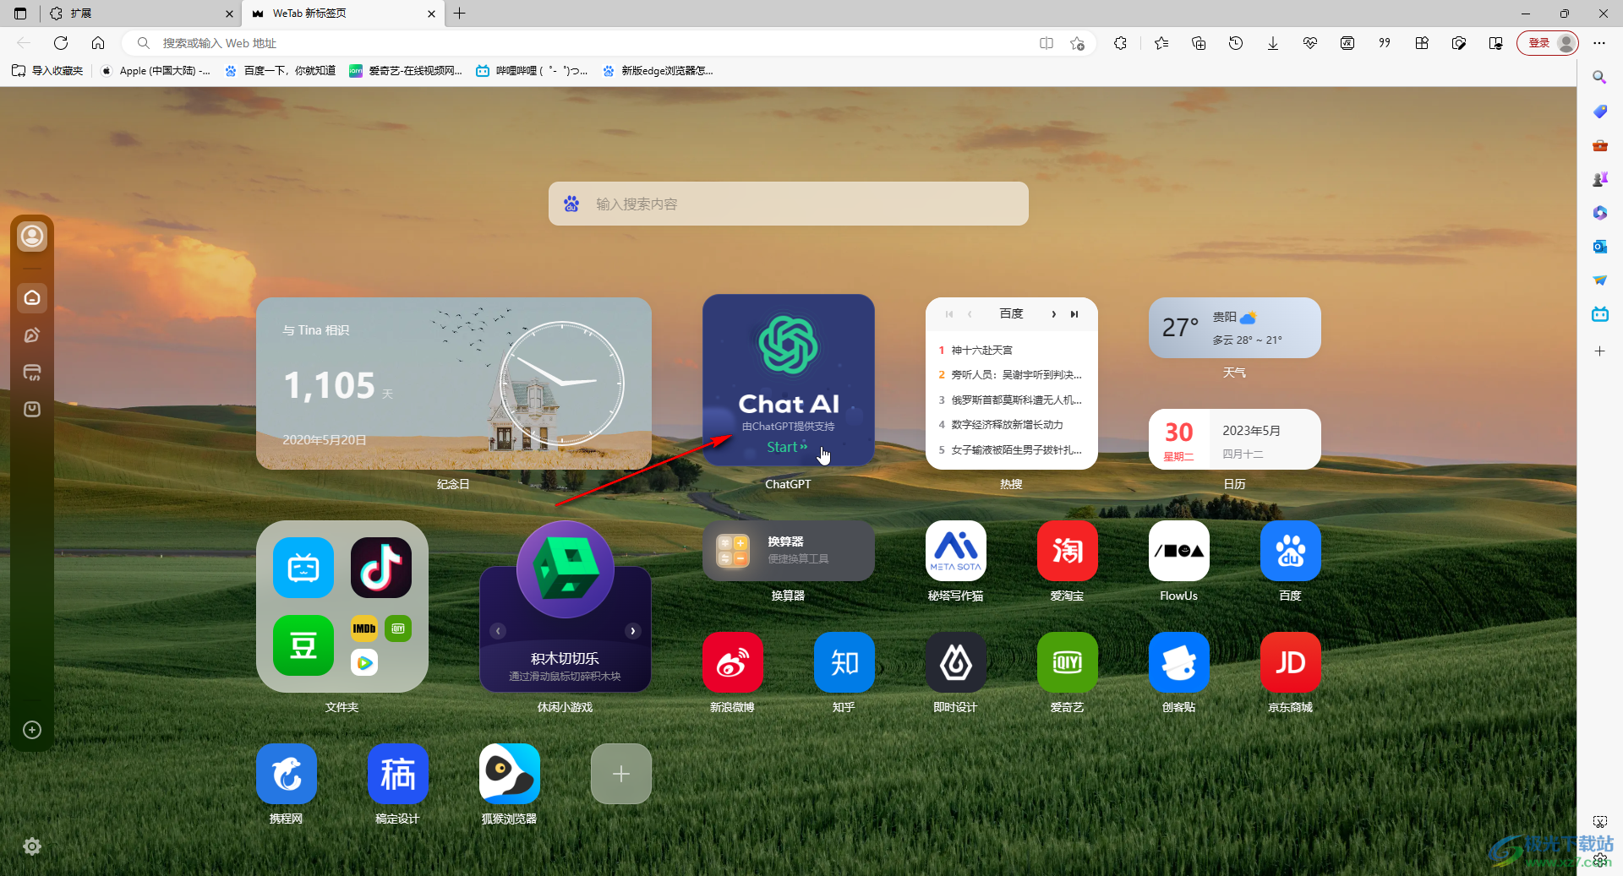Open 爱淘宝 shortcut icon

click(1068, 551)
